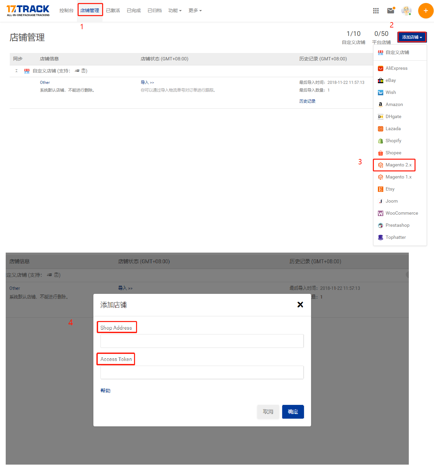This screenshot has width=434, height=475.
Task: Click the 1/10 自定义店铺 counter
Action: (x=353, y=38)
